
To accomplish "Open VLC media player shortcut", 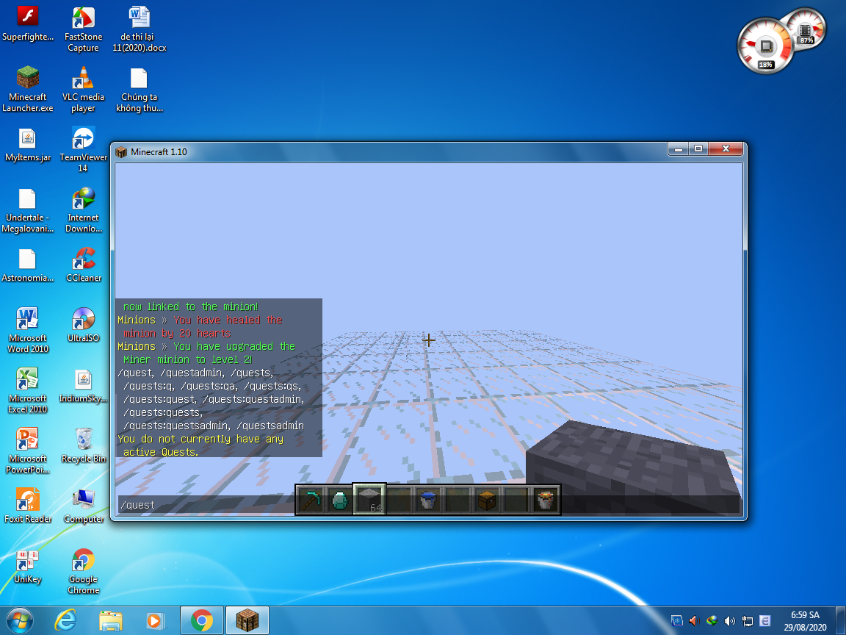I will pyautogui.click(x=83, y=90).
